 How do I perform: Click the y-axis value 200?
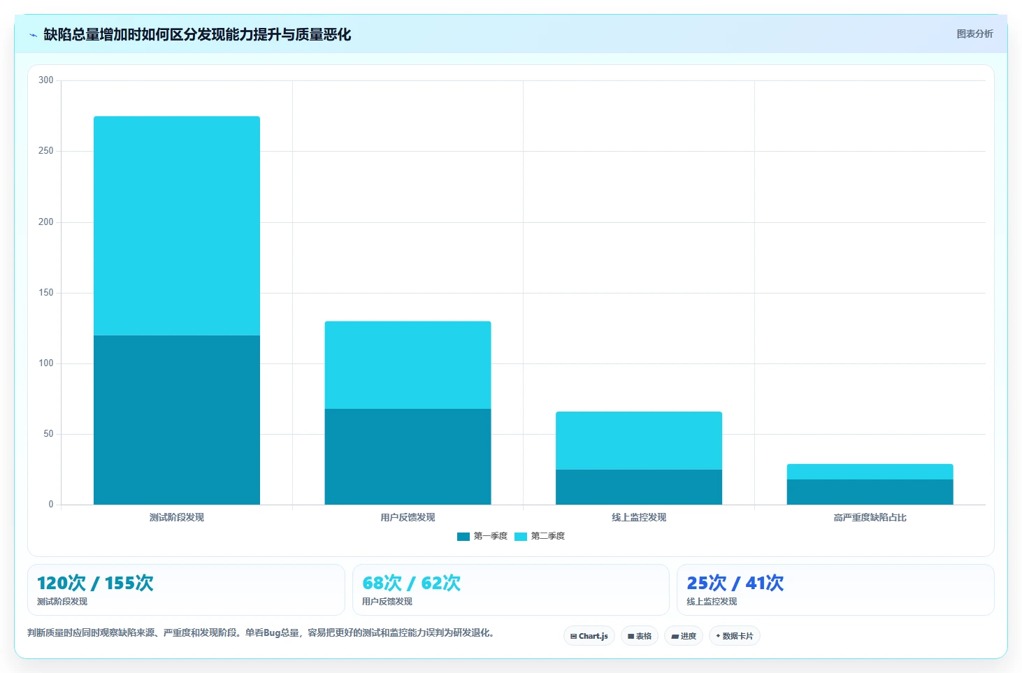pos(46,222)
